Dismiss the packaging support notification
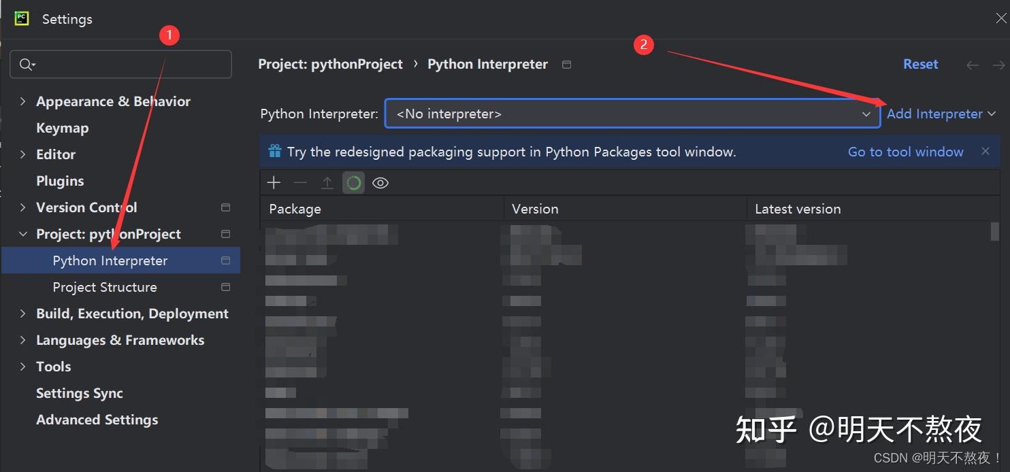This screenshot has width=1010, height=472. [x=985, y=151]
